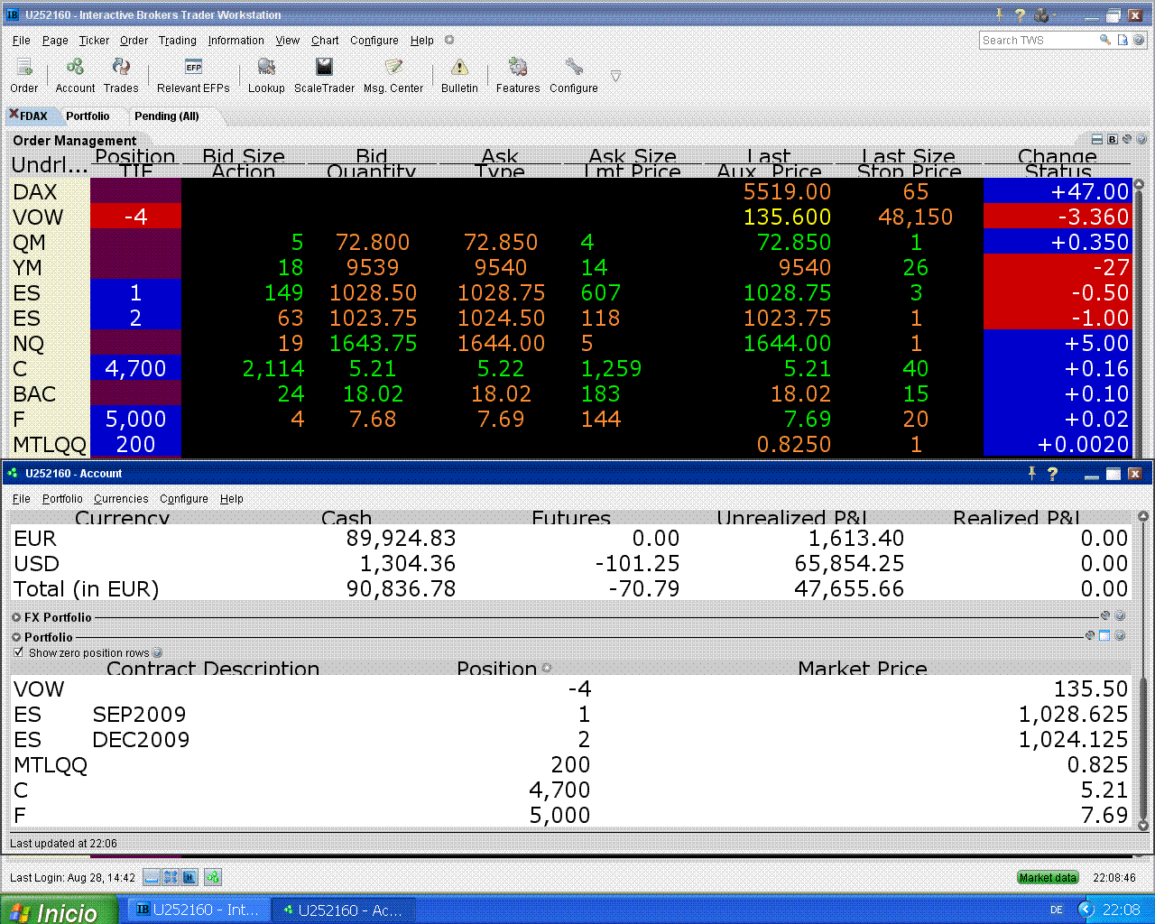Open the Currencies menu in Account window
Screen dimensions: 1155x924
pyautogui.click(x=121, y=499)
